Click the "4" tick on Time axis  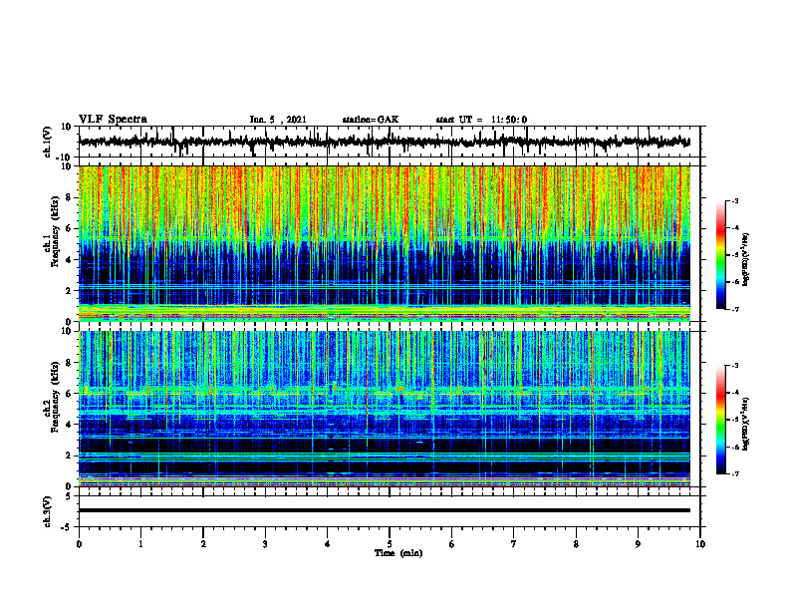coord(328,544)
